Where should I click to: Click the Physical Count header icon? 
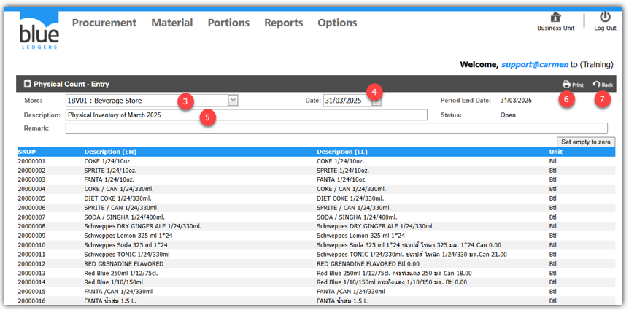(28, 84)
